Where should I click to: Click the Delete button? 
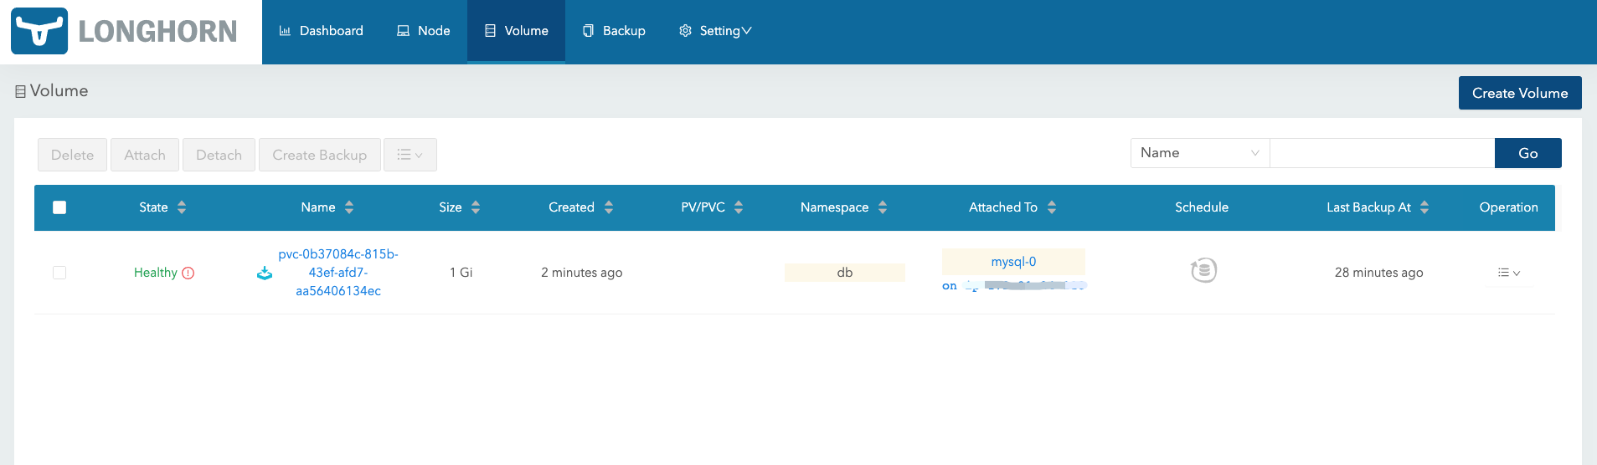click(72, 155)
